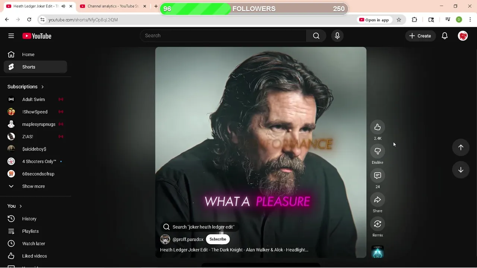Click the browser back arrow
The image size is (477, 268).
click(x=7, y=20)
